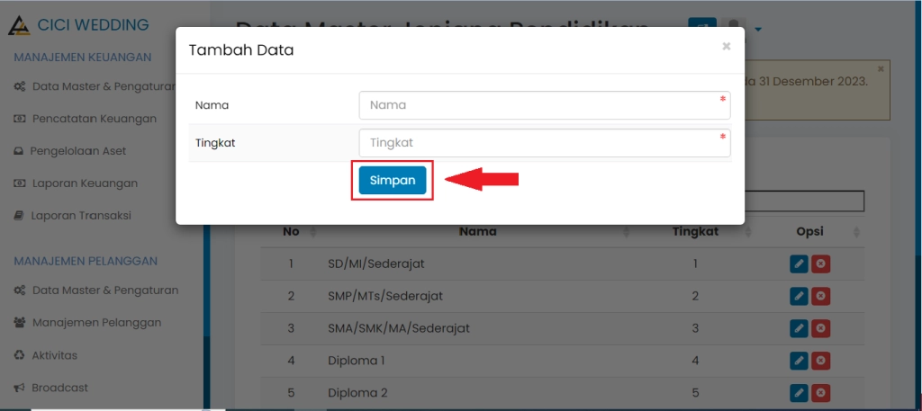
Task: Delete the Diploma 2 row
Action: 820,393
